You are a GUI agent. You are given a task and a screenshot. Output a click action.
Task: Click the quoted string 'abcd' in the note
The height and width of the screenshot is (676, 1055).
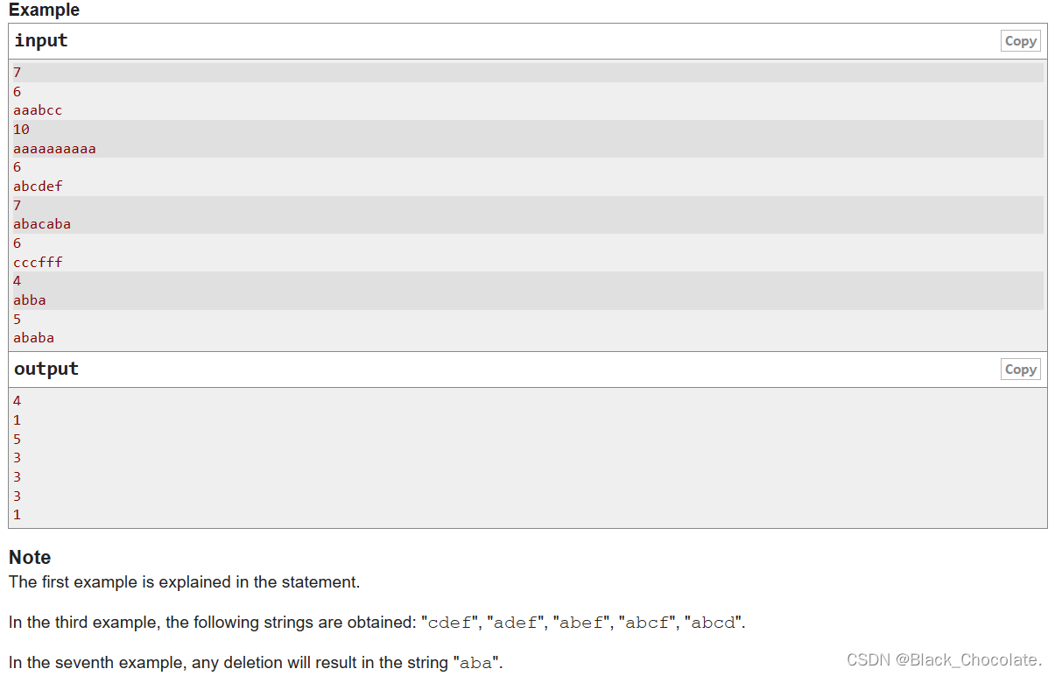click(713, 623)
